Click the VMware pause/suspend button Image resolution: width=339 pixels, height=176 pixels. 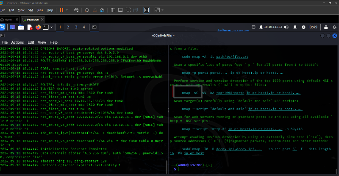pos(61,10)
